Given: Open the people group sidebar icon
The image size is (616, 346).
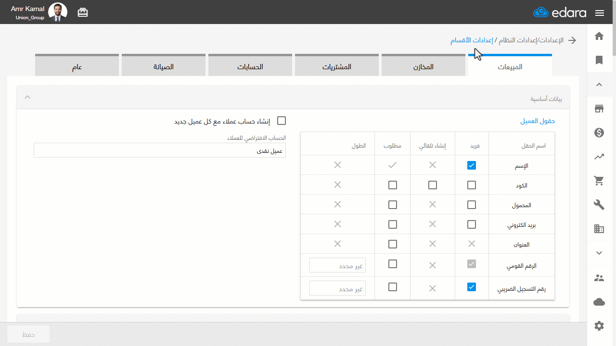Looking at the screenshot, I should [599, 278].
